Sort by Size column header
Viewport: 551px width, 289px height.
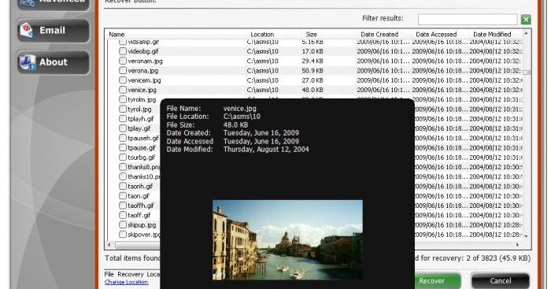point(311,35)
